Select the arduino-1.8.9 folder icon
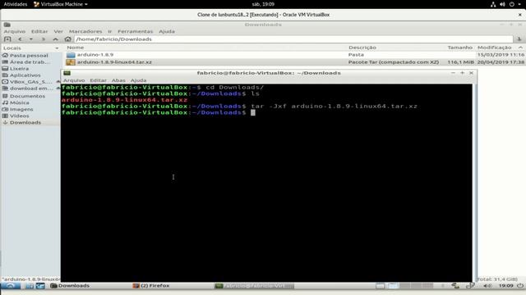Screen dimensions: 526x295 tap(71, 55)
